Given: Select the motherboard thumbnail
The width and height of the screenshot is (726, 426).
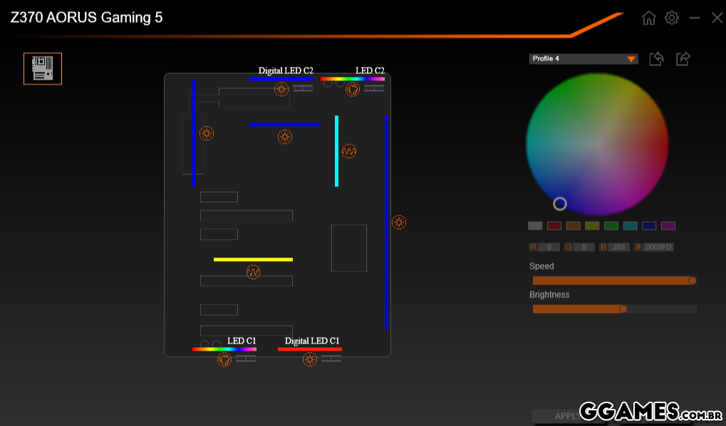Looking at the screenshot, I should 43,68.
